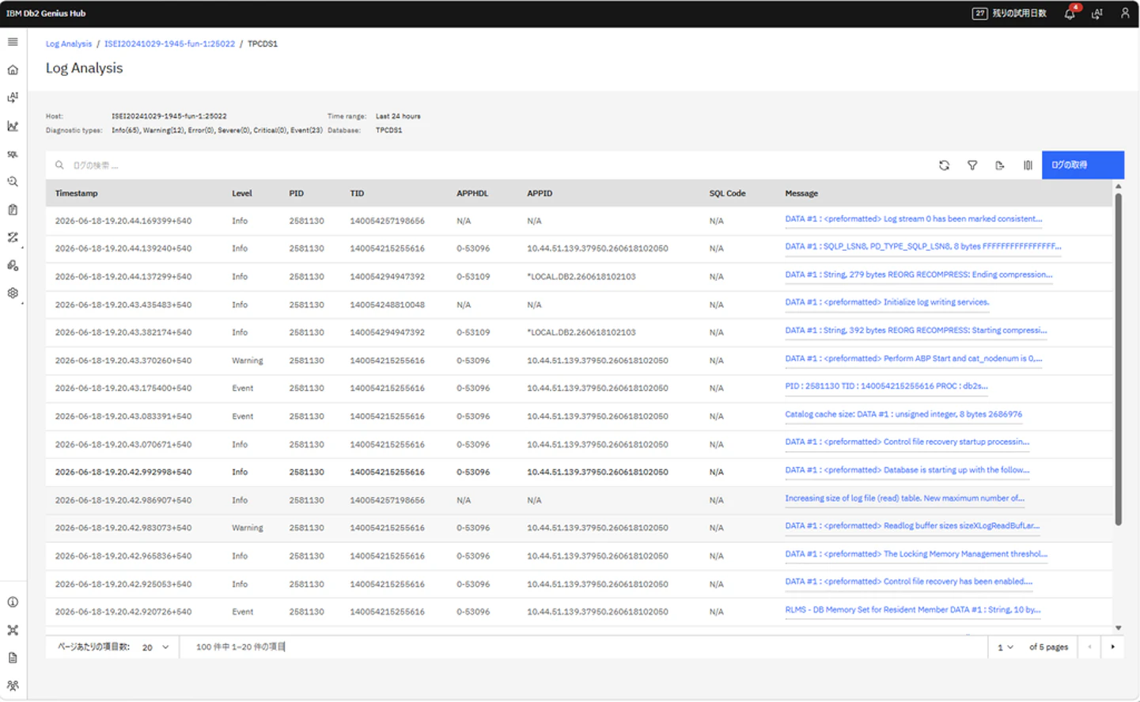The height and width of the screenshot is (702, 1140).
Task: Open the user profile icon
Action: pyautogui.click(x=1125, y=13)
